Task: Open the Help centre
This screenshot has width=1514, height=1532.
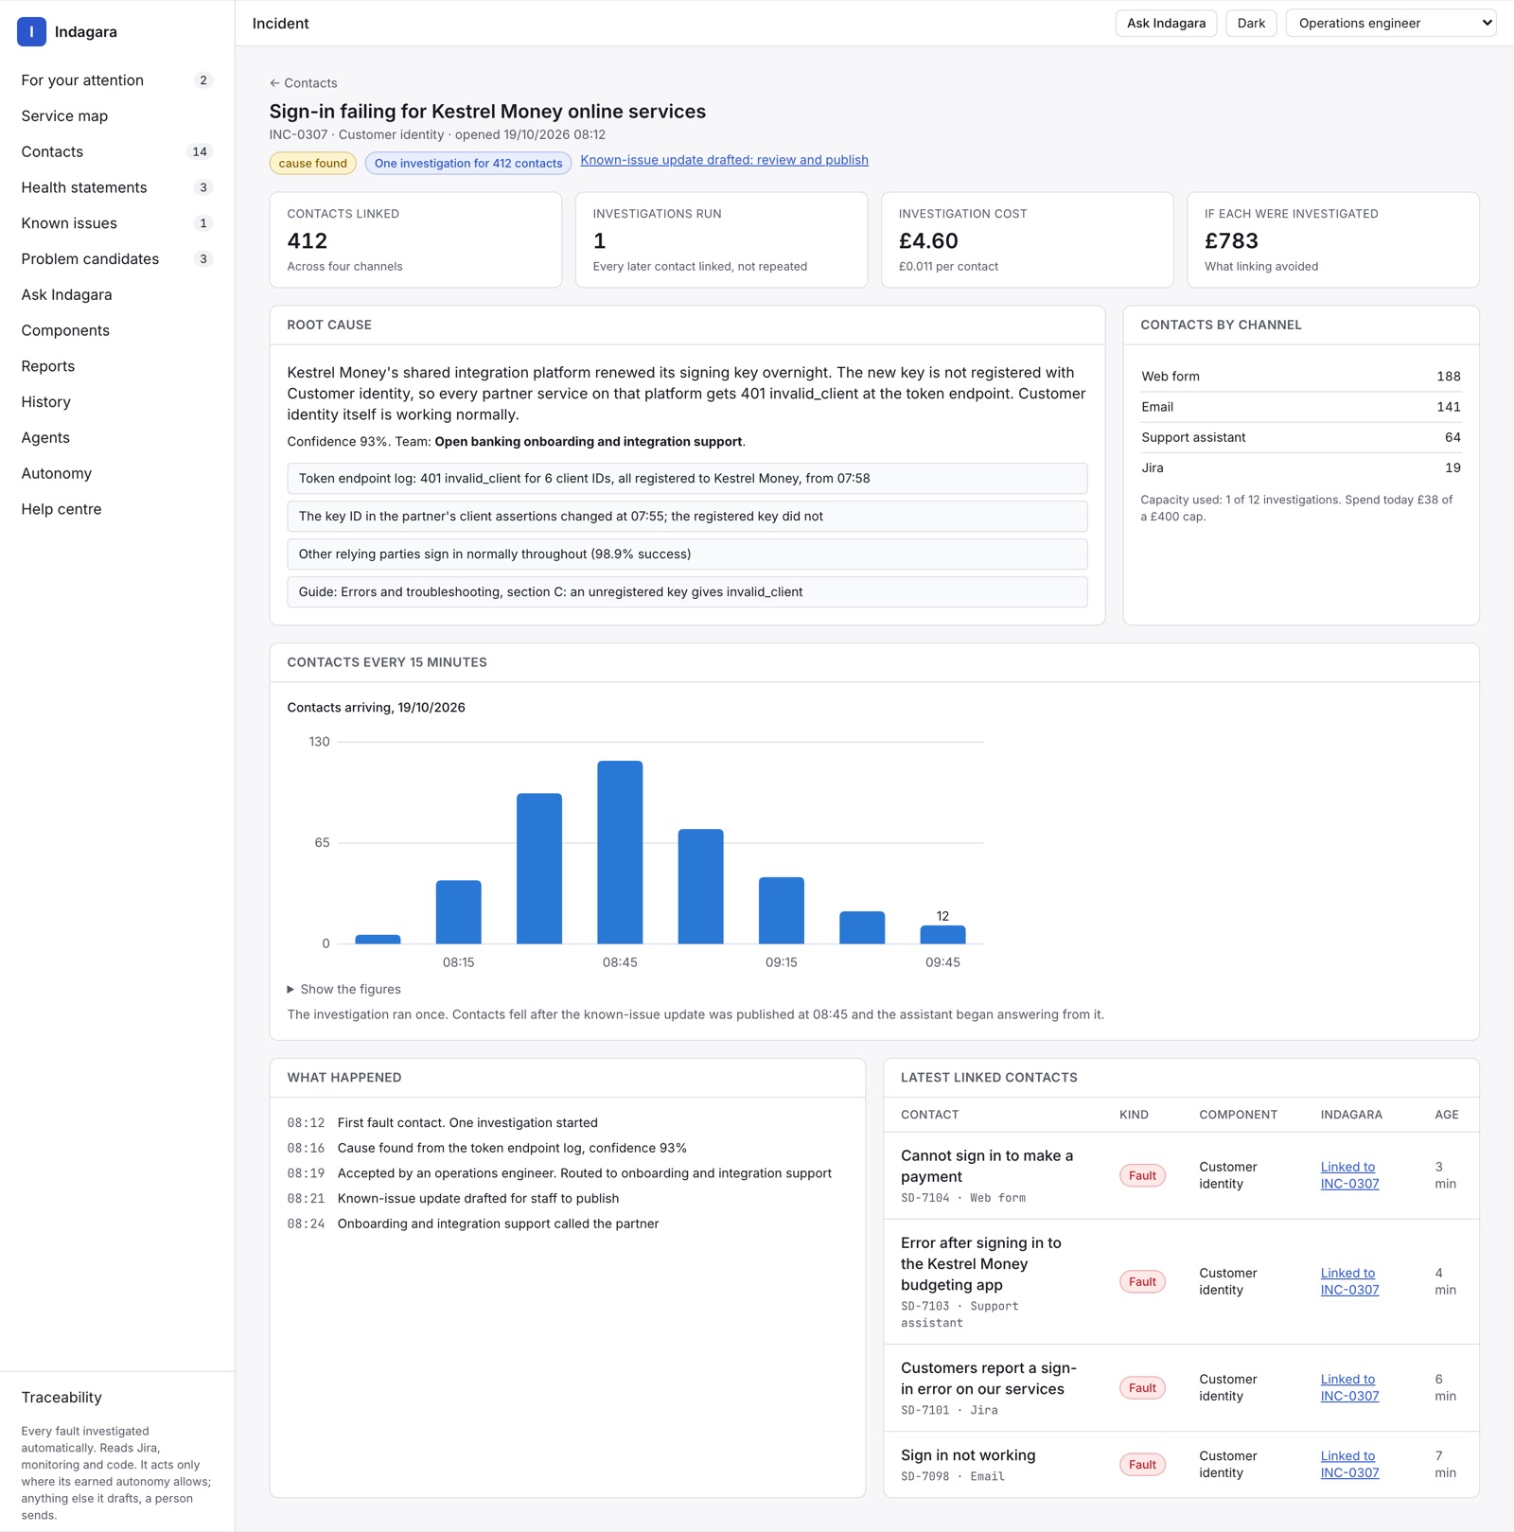Action: pyautogui.click(x=117, y=509)
